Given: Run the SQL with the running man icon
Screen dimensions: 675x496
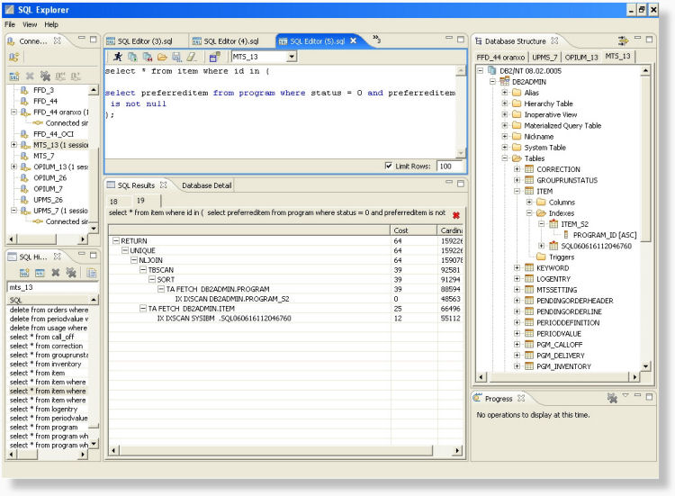Looking at the screenshot, I should 117,57.
